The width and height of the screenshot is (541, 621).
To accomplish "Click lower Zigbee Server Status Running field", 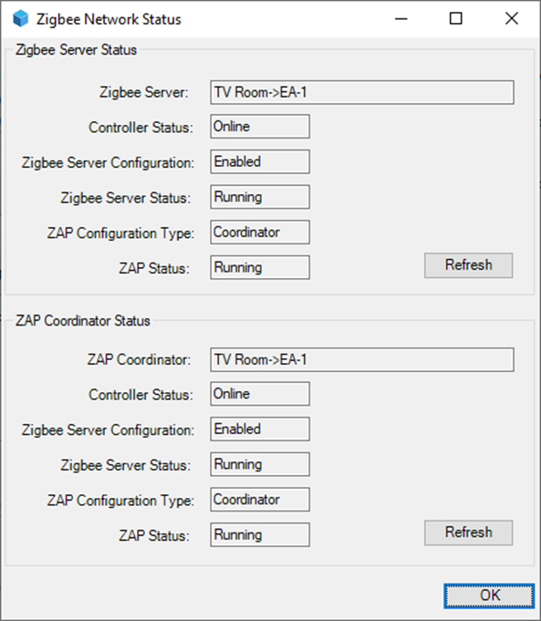I will click(x=260, y=464).
